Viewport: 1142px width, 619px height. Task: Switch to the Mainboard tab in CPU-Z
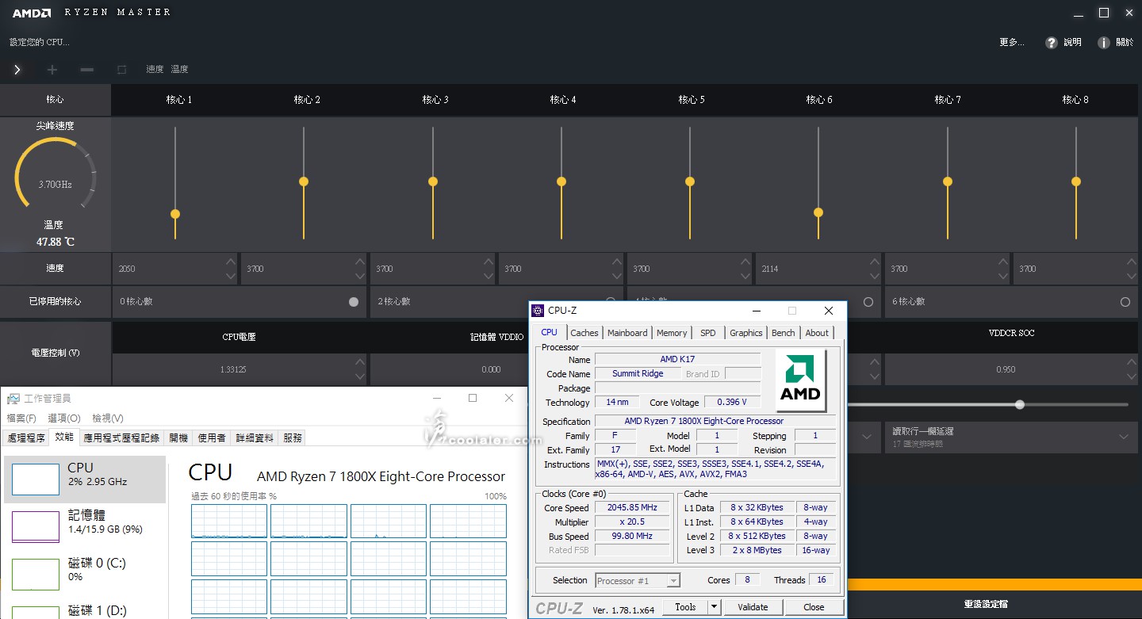coord(627,333)
